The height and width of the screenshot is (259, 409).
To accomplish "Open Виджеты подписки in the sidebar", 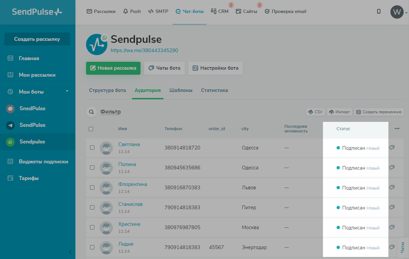I will 44,162.
